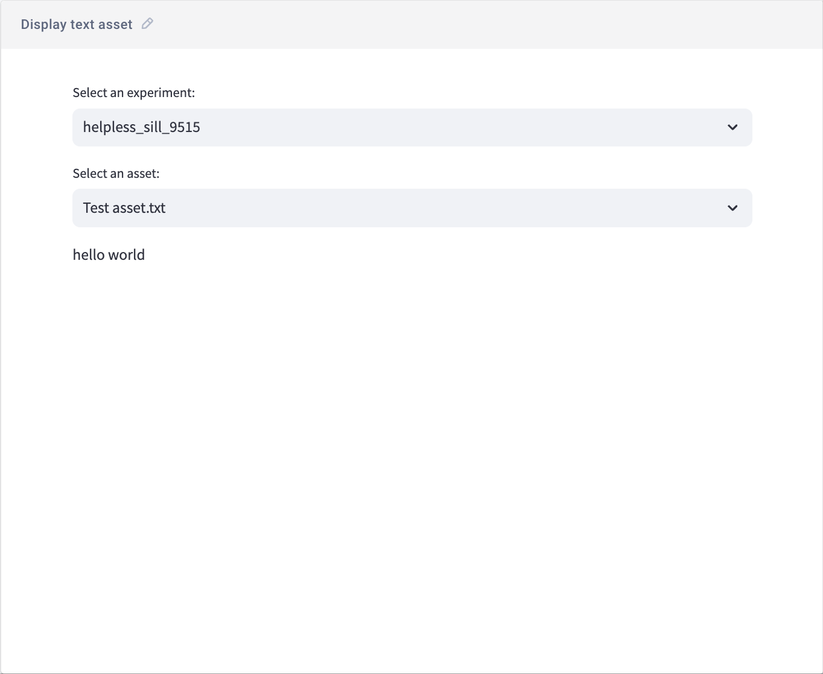Click the 'Display text asset' panel title
Screen dimensions: 823x674
pos(77,24)
